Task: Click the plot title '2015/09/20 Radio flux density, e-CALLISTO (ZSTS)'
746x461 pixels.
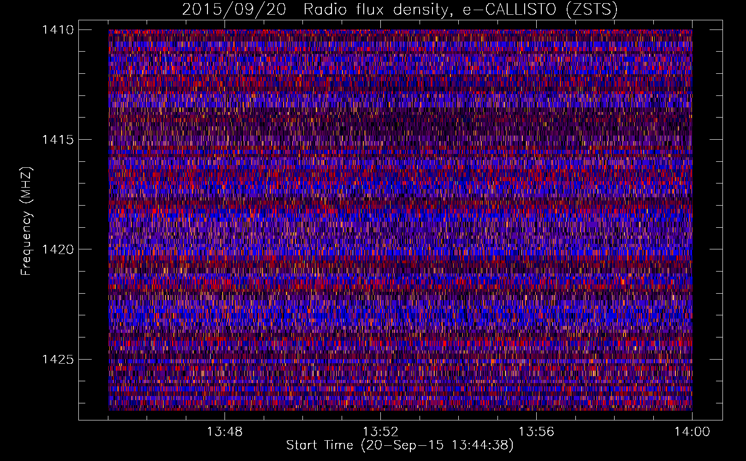Action: pyautogui.click(x=400, y=9)
